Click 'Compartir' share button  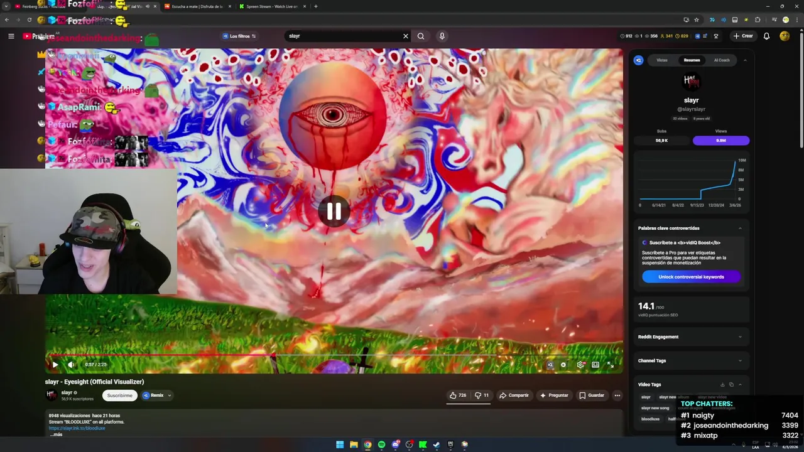(x=514, y=395)
